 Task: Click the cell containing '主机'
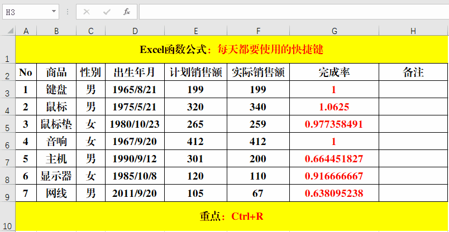56,159
